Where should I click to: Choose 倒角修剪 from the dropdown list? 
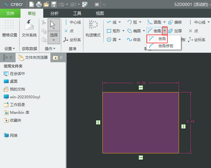pyautogui.click(x=164, y=46)
